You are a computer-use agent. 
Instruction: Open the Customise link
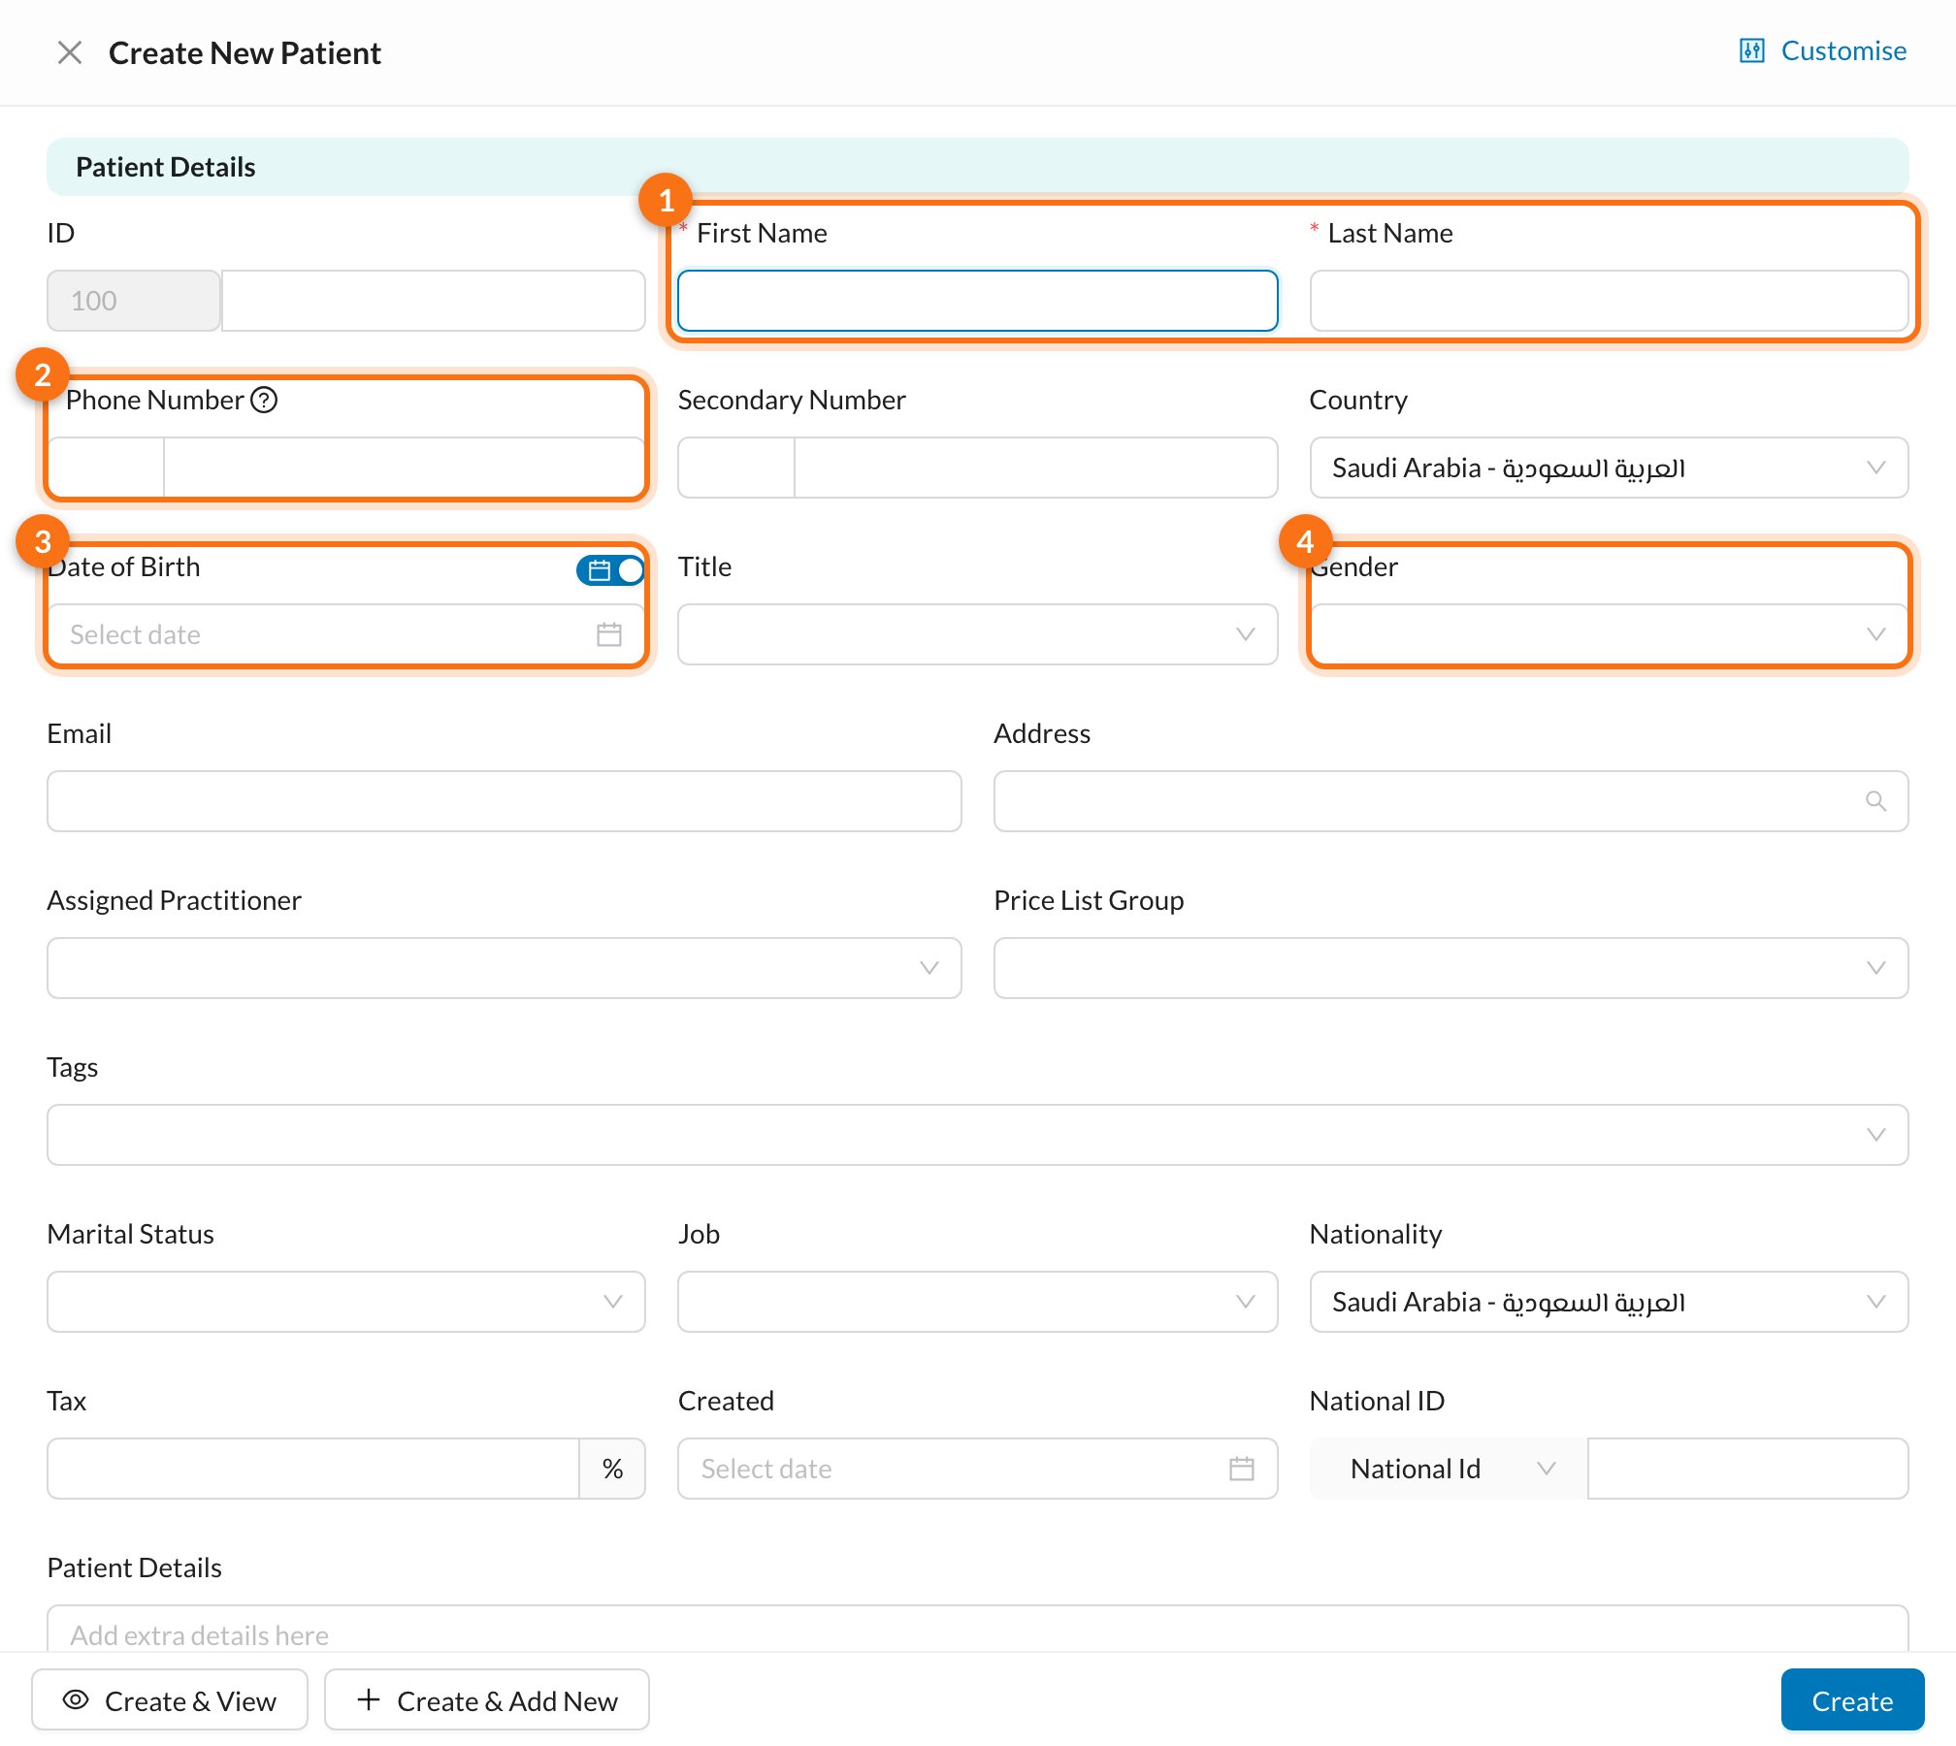(x=1823, y=50)
